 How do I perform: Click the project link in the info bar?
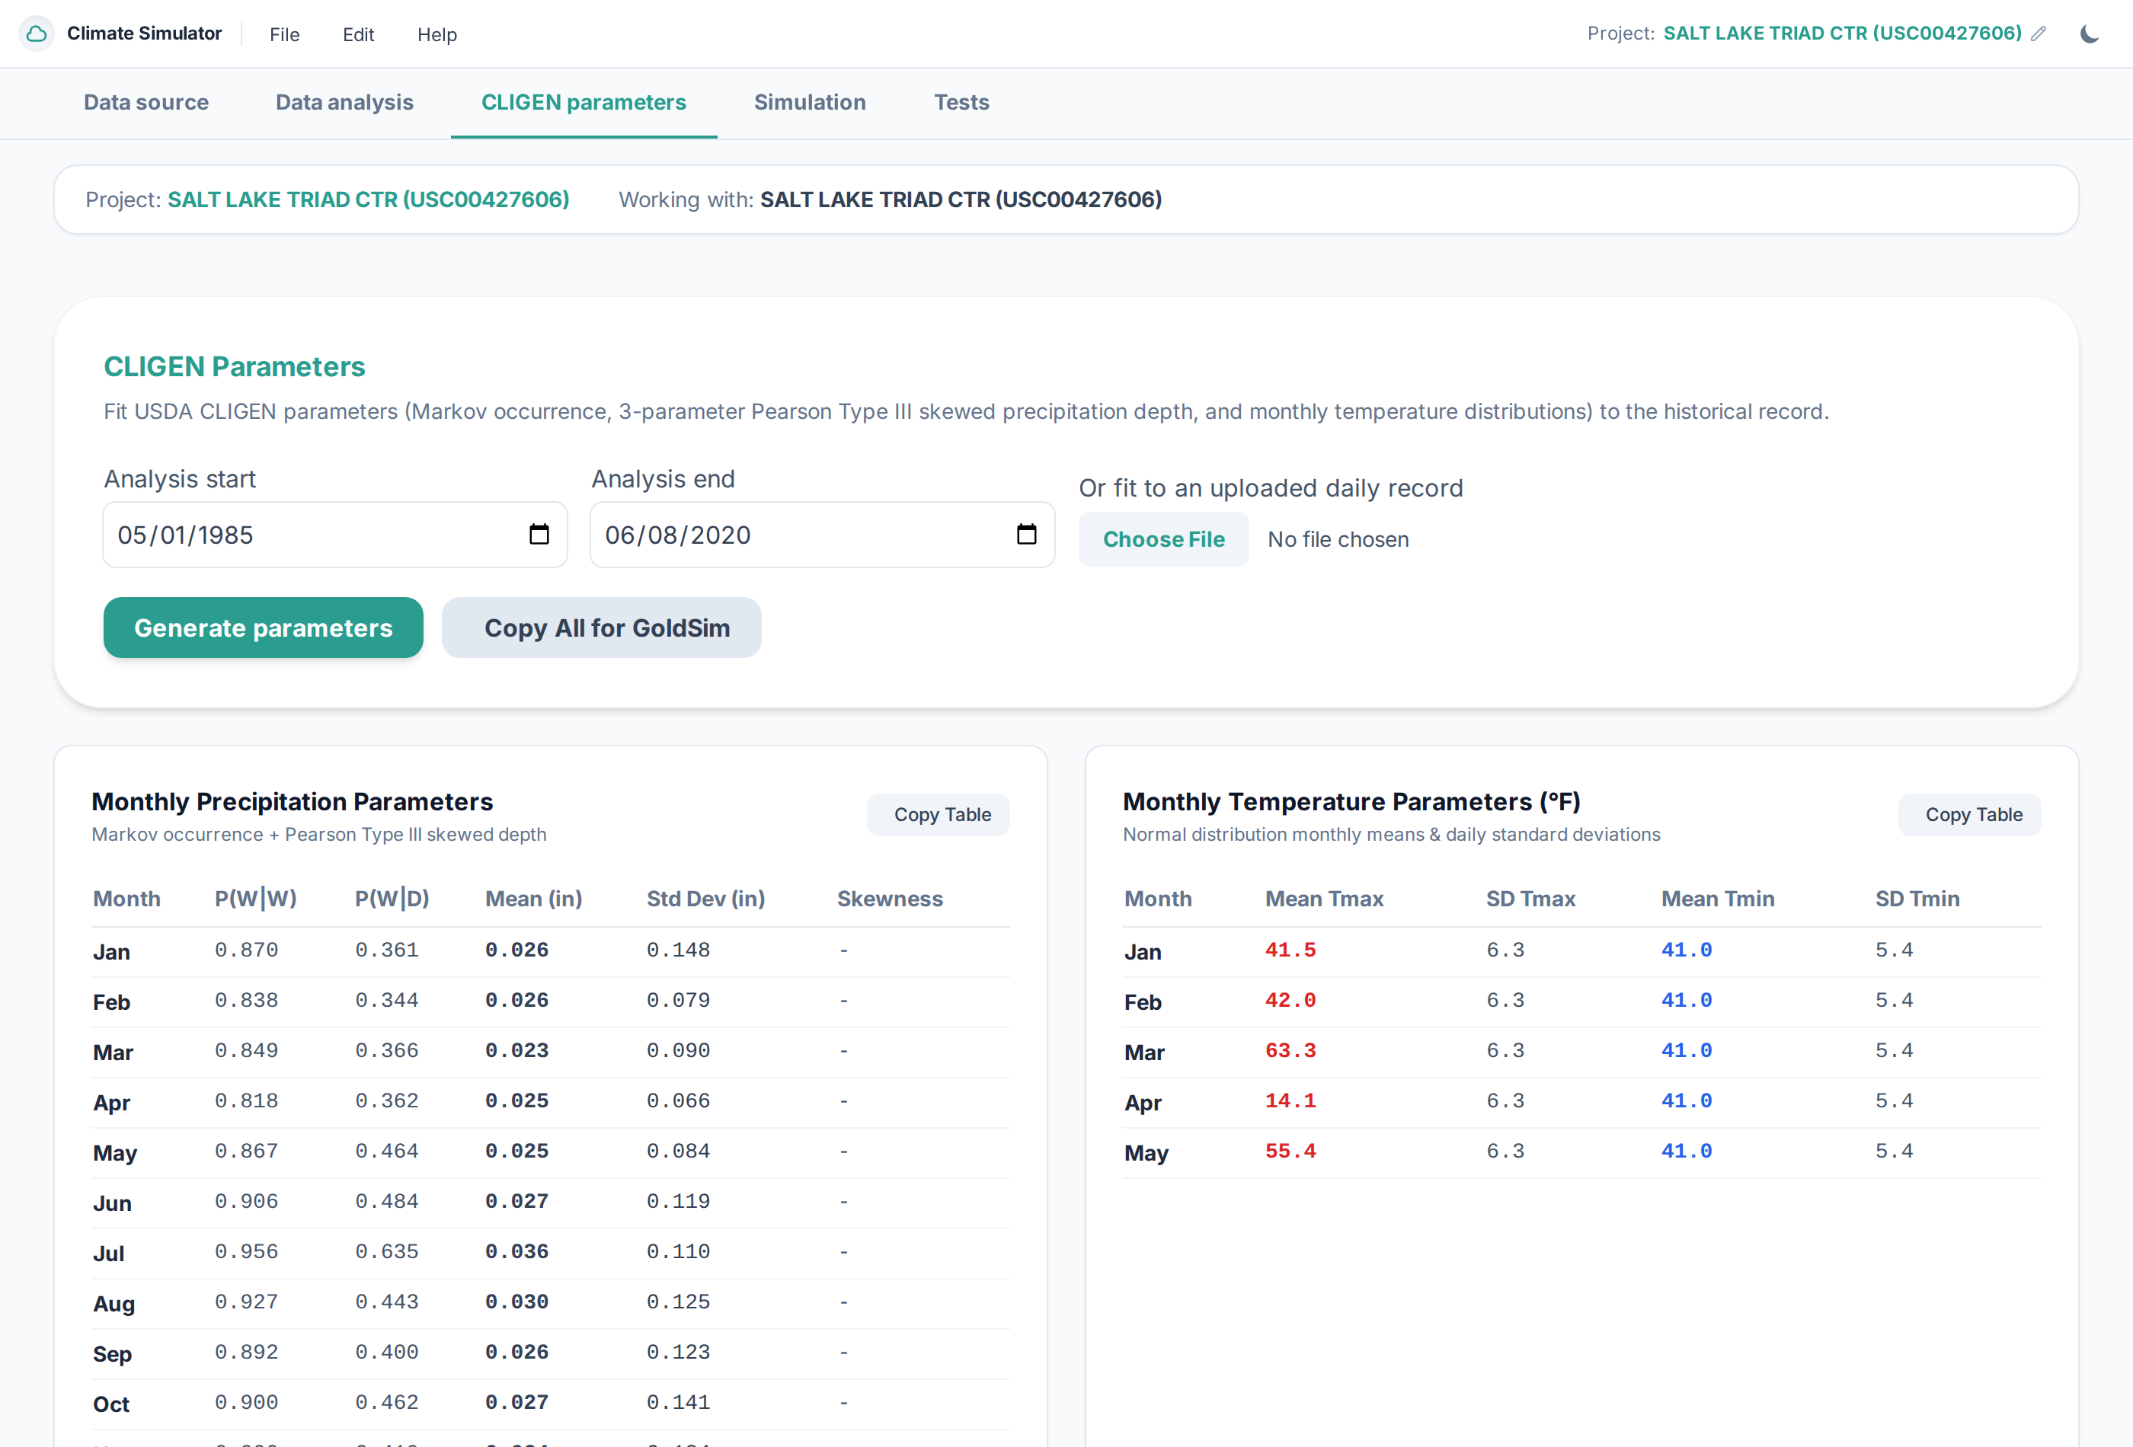click(x=368, y=199)
